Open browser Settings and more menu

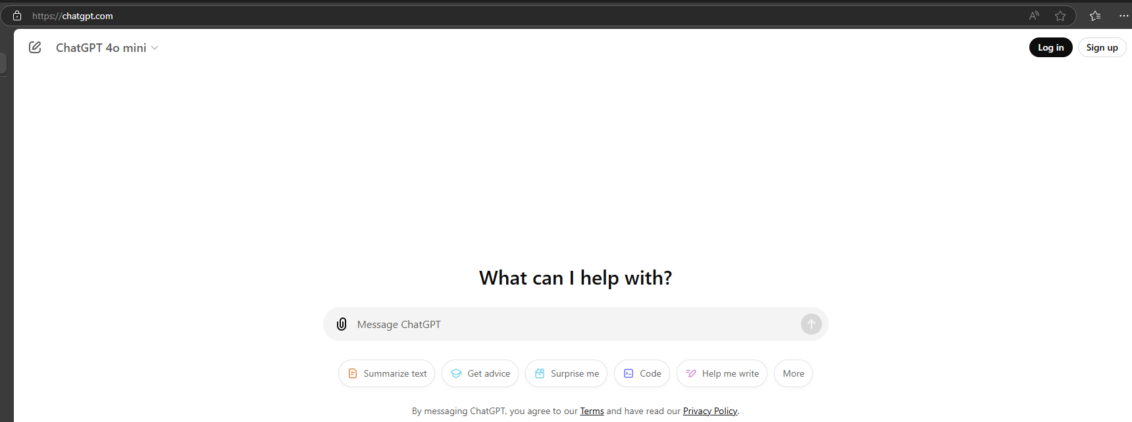[x=1123, y=16]
